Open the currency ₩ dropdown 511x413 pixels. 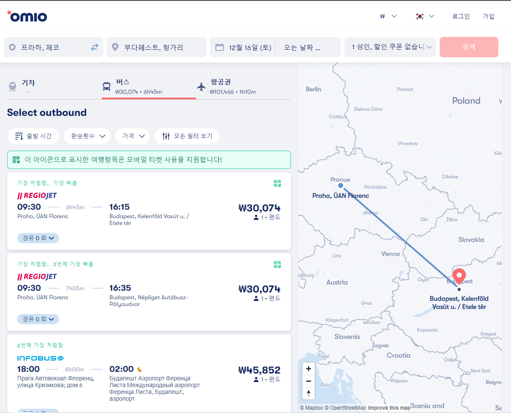[388, 16]
